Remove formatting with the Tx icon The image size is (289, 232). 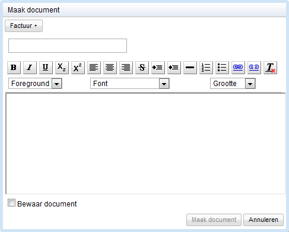click(x=270, y=68)
